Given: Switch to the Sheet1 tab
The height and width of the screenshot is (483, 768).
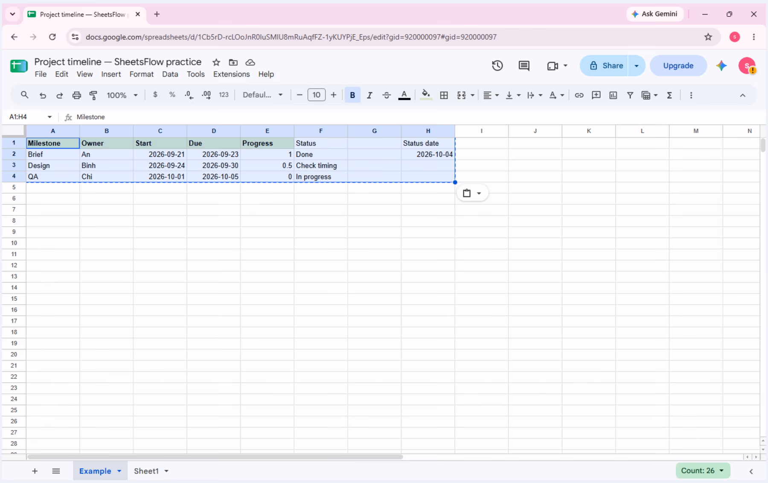Looking at the screenshot, I should click(x=146, y=471).
